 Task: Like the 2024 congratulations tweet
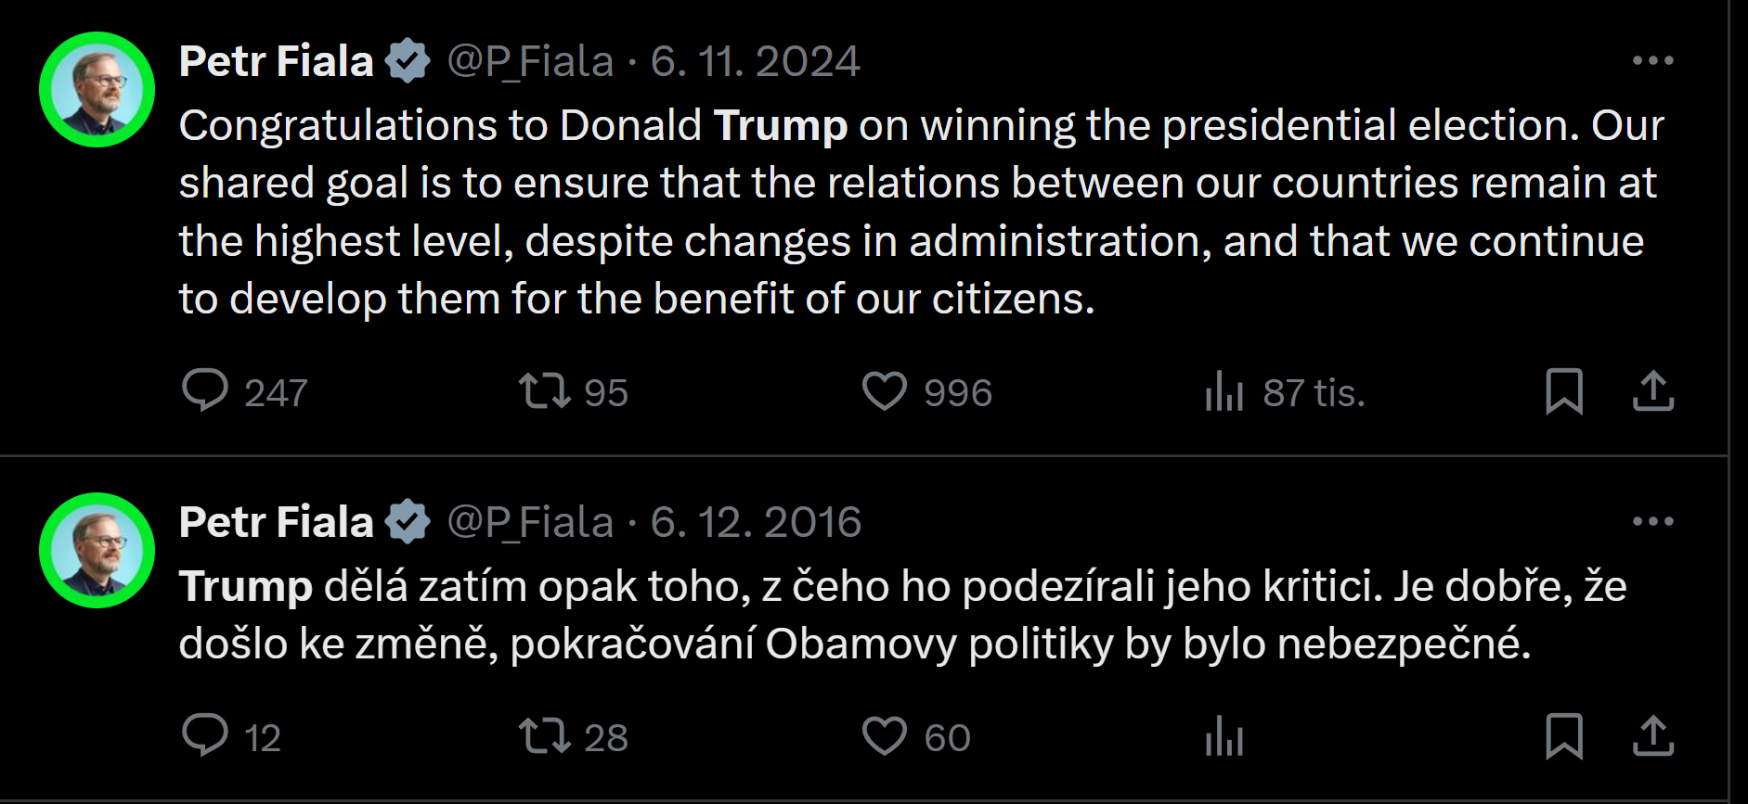[x=885, y=390]
